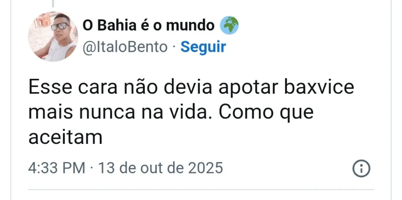Click the thread connector line above the avatar

[52, 4]
